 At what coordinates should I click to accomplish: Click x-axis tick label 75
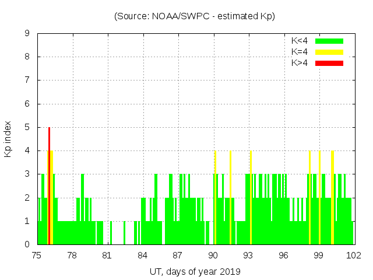tap(36, 256)
